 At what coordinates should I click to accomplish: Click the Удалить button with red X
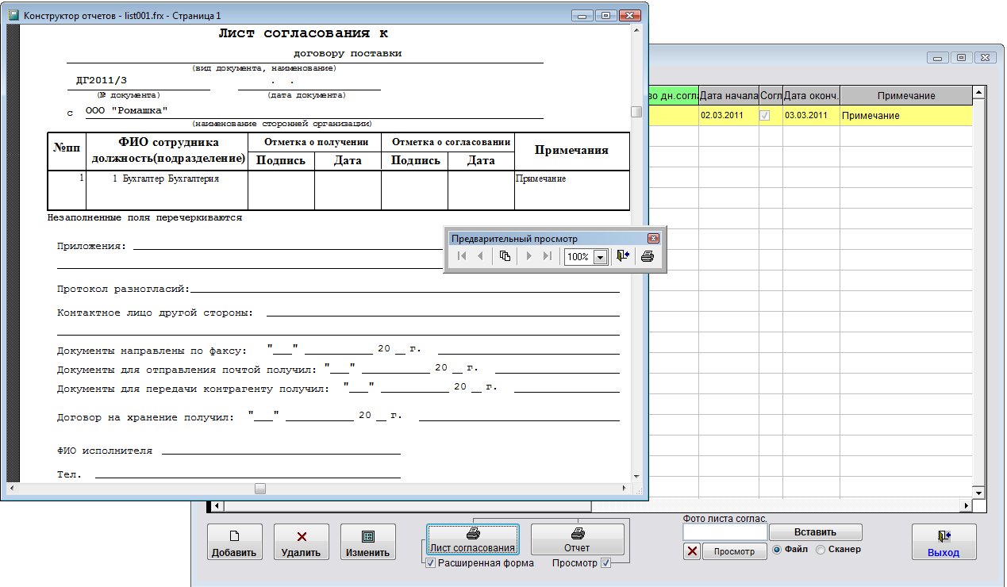[301, 542]
